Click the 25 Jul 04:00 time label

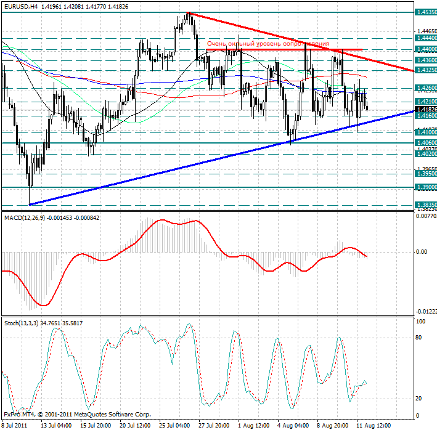(x=174, y=426)
